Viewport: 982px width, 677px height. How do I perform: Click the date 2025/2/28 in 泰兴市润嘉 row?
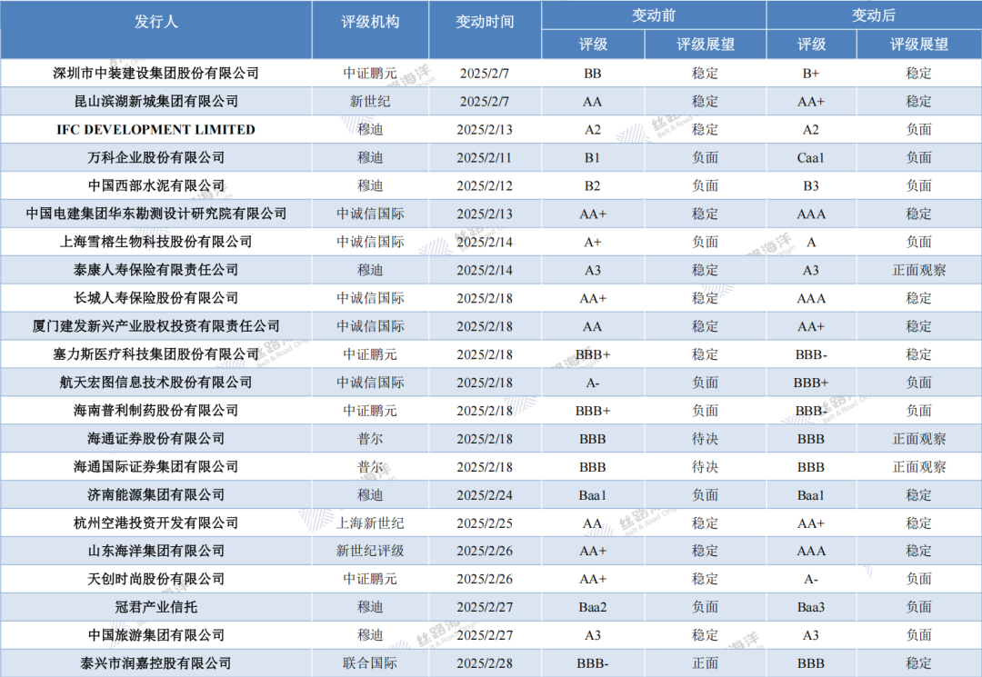click(x=485, y=663)
